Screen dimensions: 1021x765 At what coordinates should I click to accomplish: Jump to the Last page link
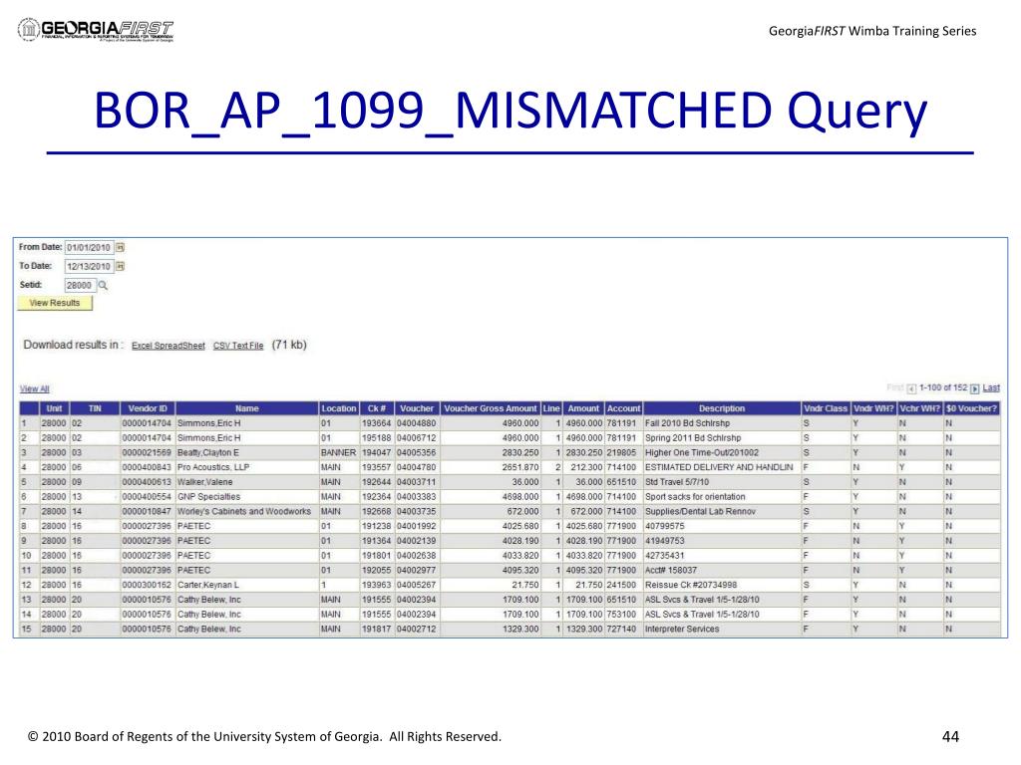pyautogui.click(x=991, y=387)
